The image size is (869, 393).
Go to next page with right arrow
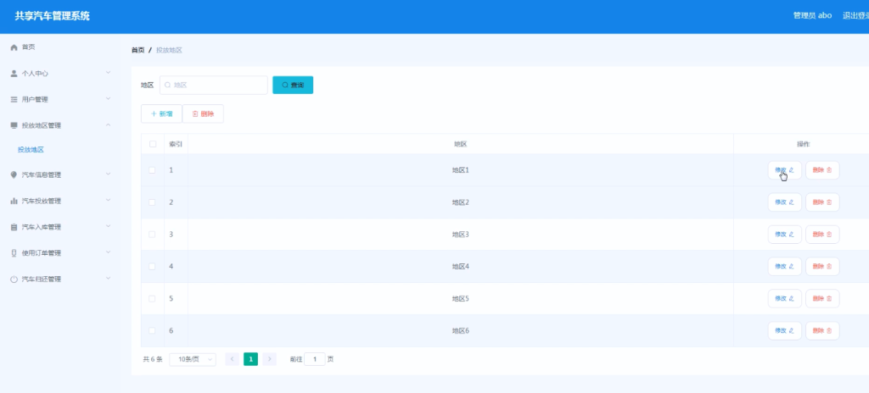(269, 360)
